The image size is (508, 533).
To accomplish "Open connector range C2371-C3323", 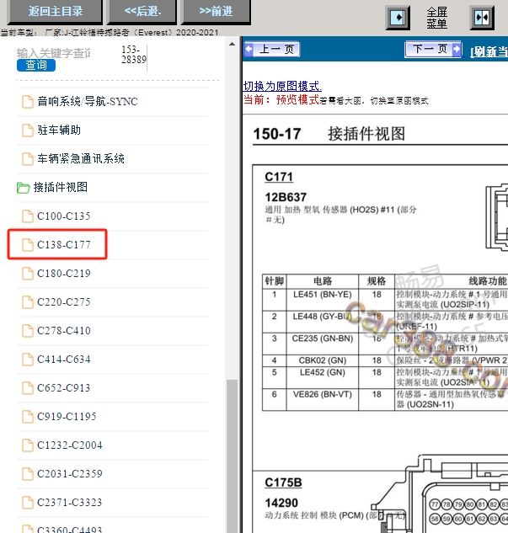I will [69, 503].
